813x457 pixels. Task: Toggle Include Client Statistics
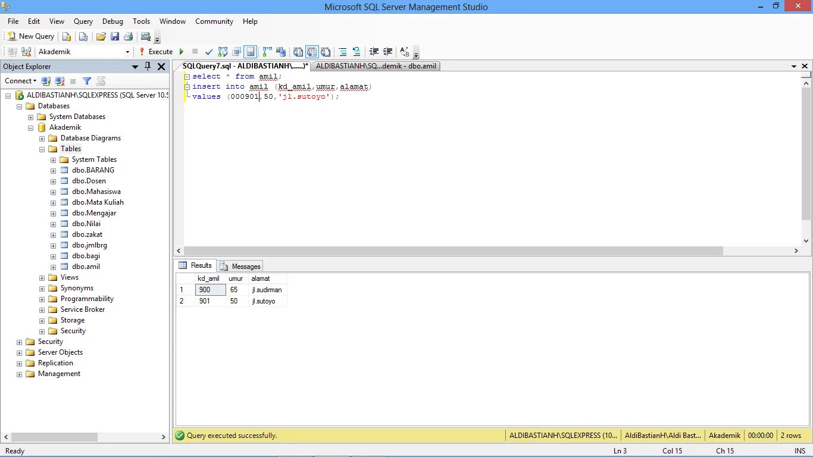281,52
